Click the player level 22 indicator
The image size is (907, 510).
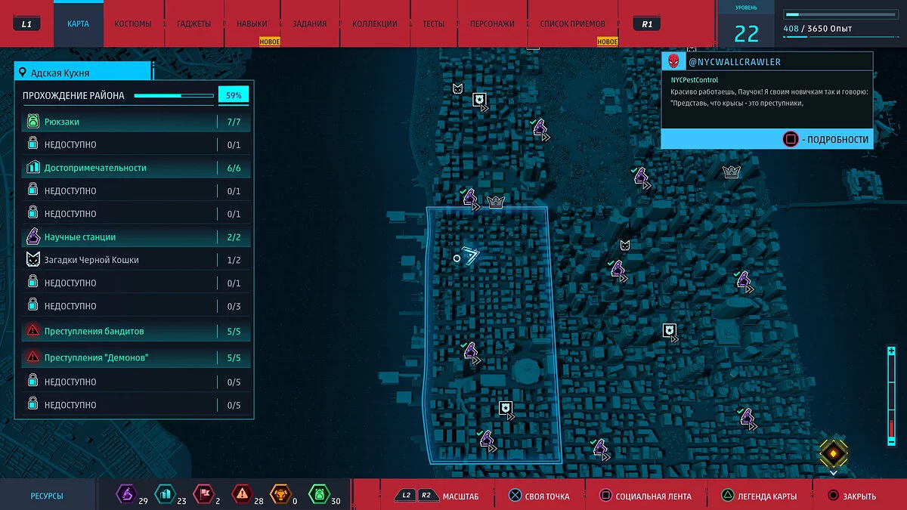747,33
